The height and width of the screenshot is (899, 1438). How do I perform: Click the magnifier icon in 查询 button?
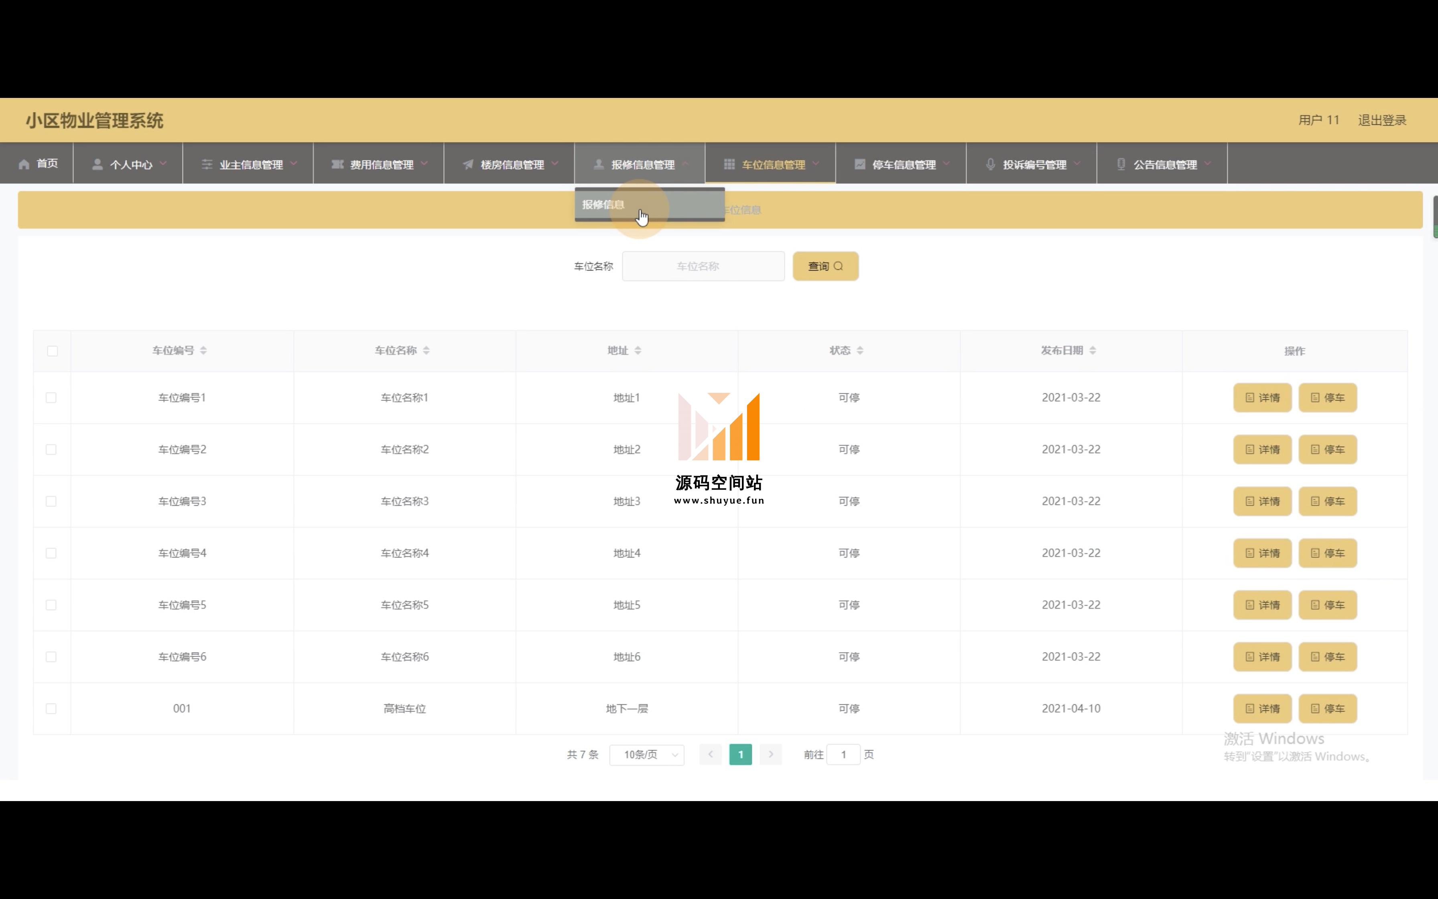[x=839, y=266]
